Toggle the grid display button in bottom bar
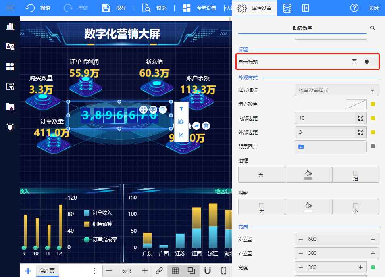The image size is (385, 277). pyautogui.click(x=175, y=271)
